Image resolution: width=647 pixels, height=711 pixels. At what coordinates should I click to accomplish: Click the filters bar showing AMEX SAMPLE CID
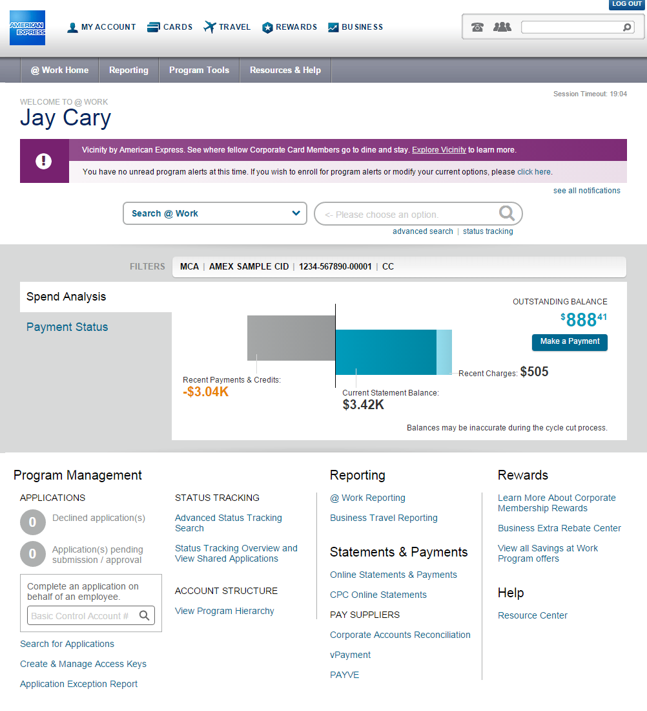[399, 266]
